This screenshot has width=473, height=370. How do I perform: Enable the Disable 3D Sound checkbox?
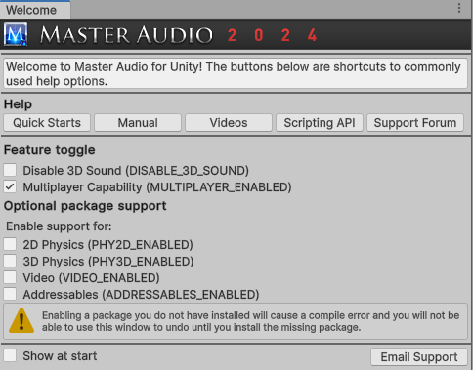[x=10, y=170]
